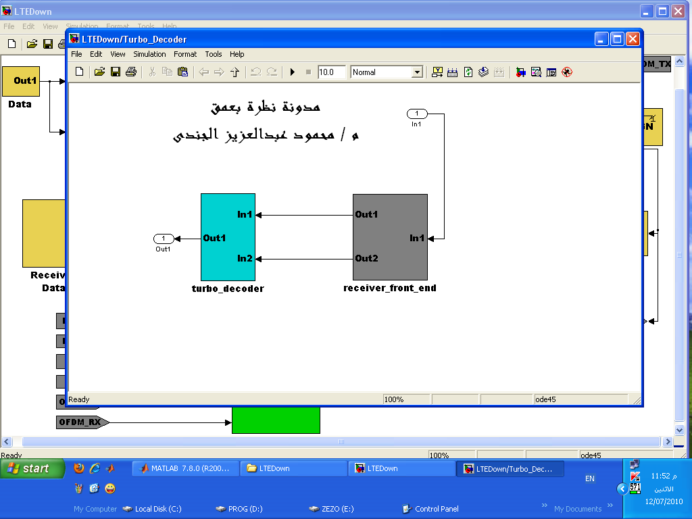Click LTEDown vertical scrollbar up arrow
The width and height of the screenshot is (692, 519).
click(x=680, y=61)
